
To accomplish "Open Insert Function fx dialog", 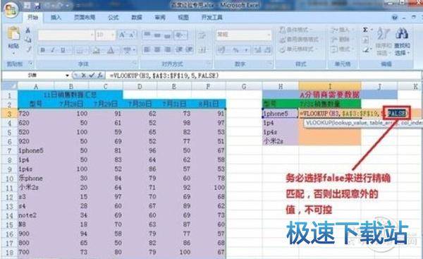I will pyautogui.click(x=100, y=76).
